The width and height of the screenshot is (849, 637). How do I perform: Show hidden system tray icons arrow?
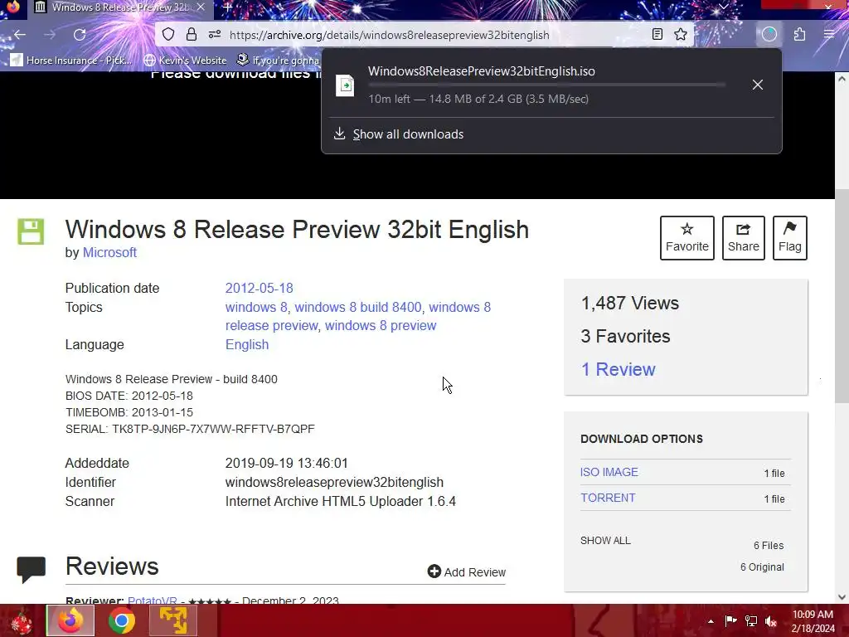coord(711,621)
